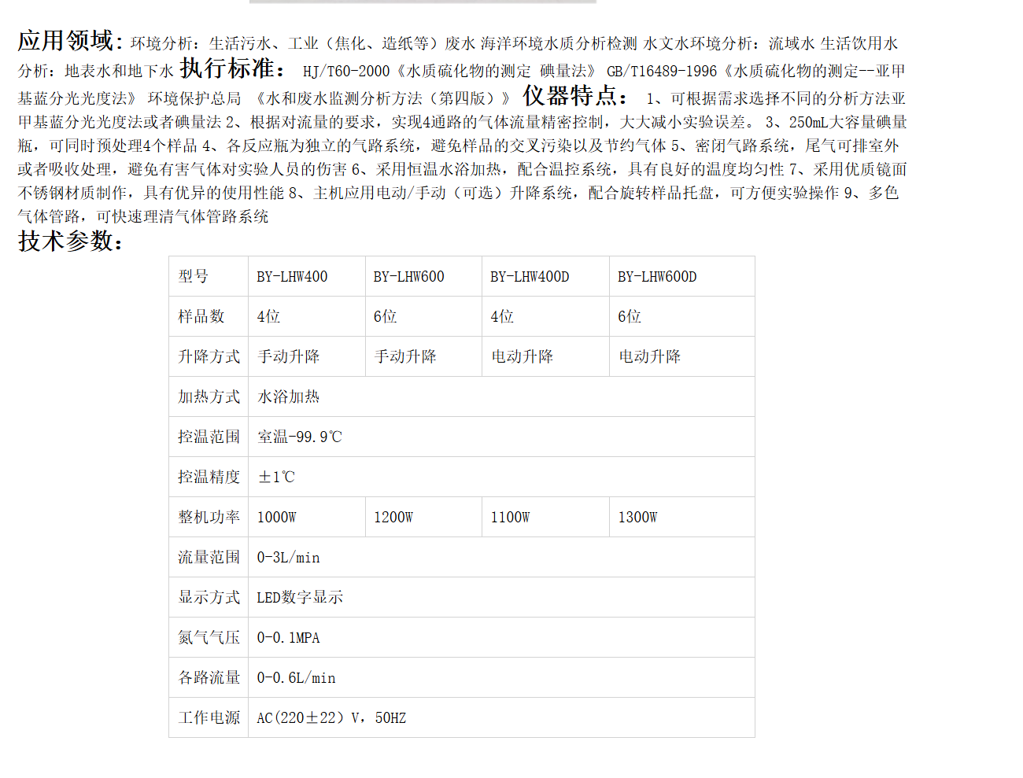
Task: Click the 室温-99.9℃ temperature range value
Action: pyautogui.click(x=300, y=437)
